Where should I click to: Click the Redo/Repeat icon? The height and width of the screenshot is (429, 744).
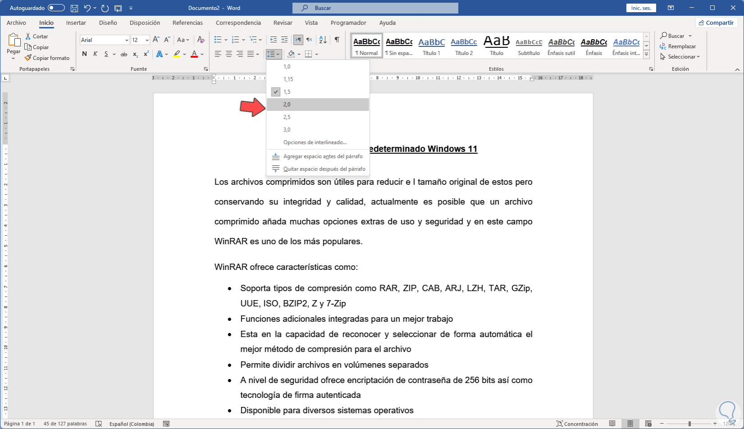click(105, 8)
